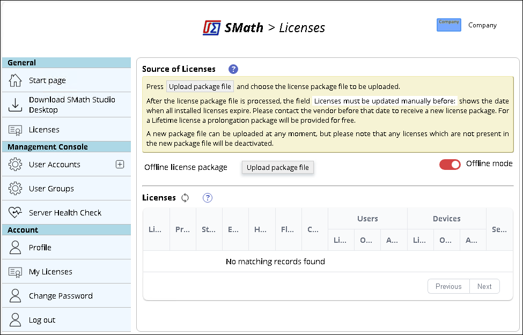Sort by Li... column under Devices
This screenshot has height=335, width=523.
(419, 240)
